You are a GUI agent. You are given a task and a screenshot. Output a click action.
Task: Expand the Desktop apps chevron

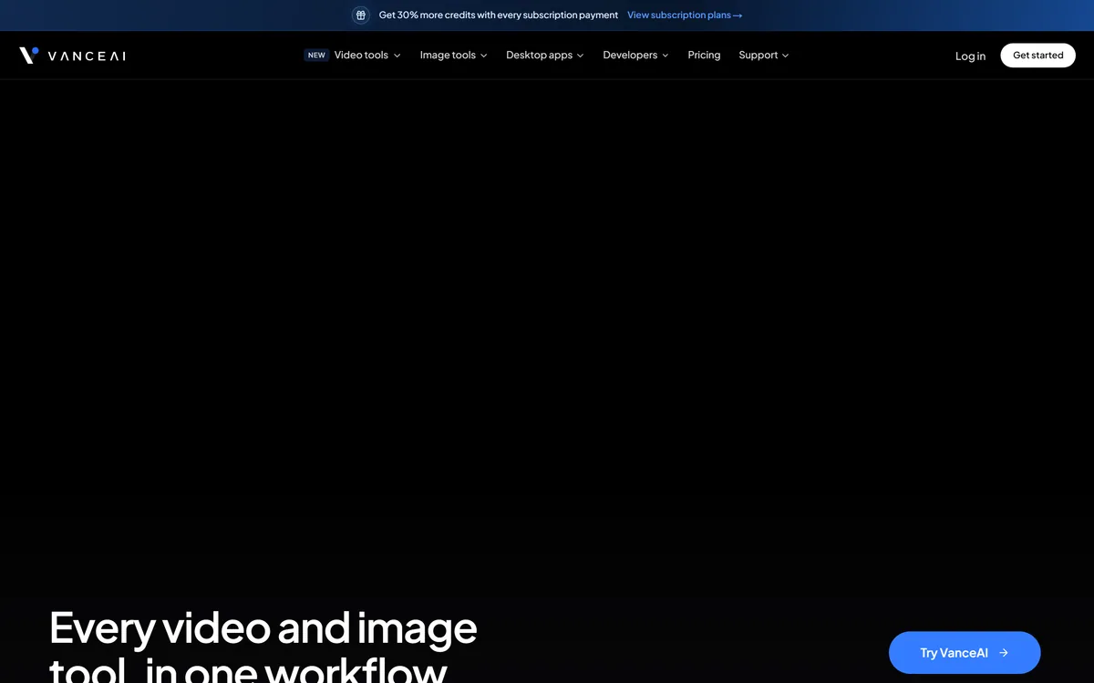[x=581, y=56]
